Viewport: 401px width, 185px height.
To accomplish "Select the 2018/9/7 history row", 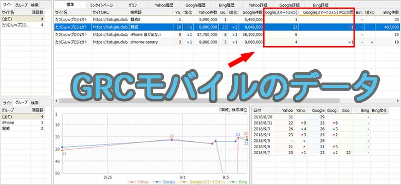I will click(x=320, y=152).
